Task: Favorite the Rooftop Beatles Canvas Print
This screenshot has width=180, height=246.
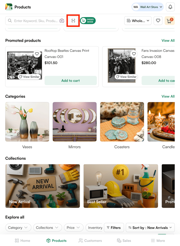Action: (x=37, y=54)
